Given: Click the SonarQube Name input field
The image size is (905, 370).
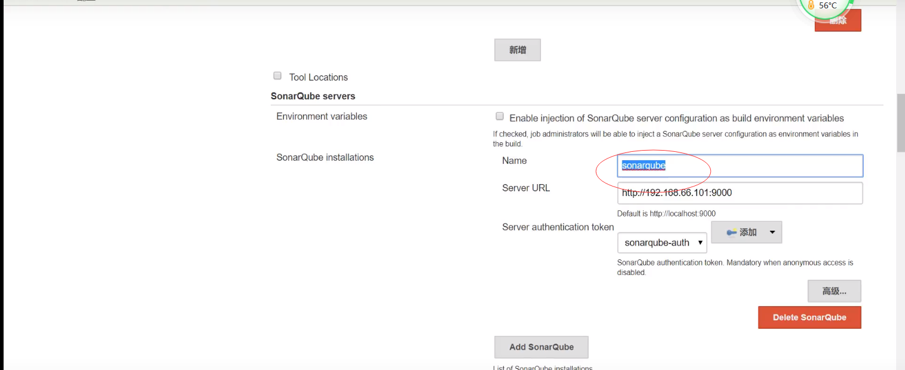Looking at the screenshot, I should (x=740, y=166).
